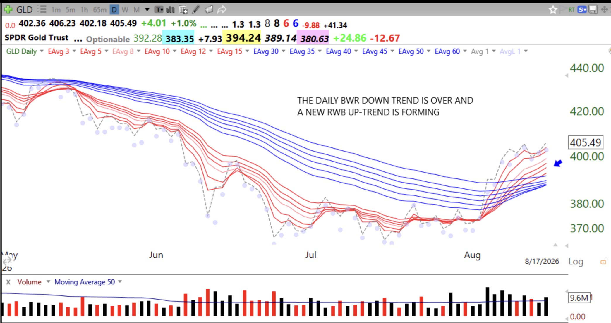Click the four-arrow move pane icon
Screen dimensions: 611x323
(605, 10)
